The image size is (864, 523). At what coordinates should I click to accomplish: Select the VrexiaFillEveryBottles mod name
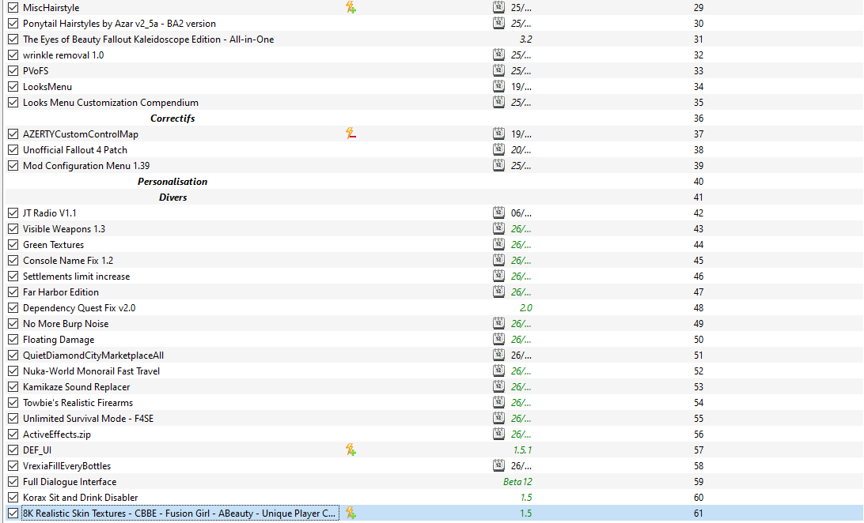tap(66, 466)
